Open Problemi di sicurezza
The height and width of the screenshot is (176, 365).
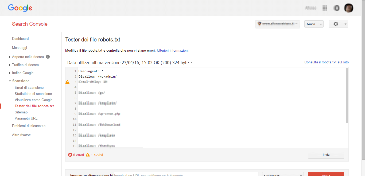pyautogui.click(x=29, y=126)
